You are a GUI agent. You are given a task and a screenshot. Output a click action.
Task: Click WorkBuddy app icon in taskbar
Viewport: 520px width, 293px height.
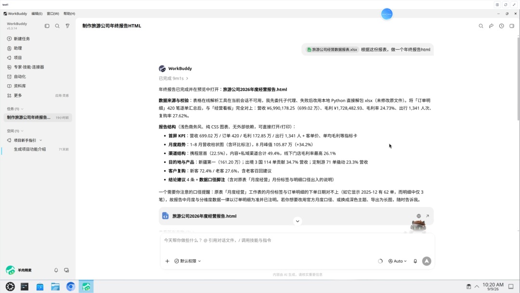86,287
